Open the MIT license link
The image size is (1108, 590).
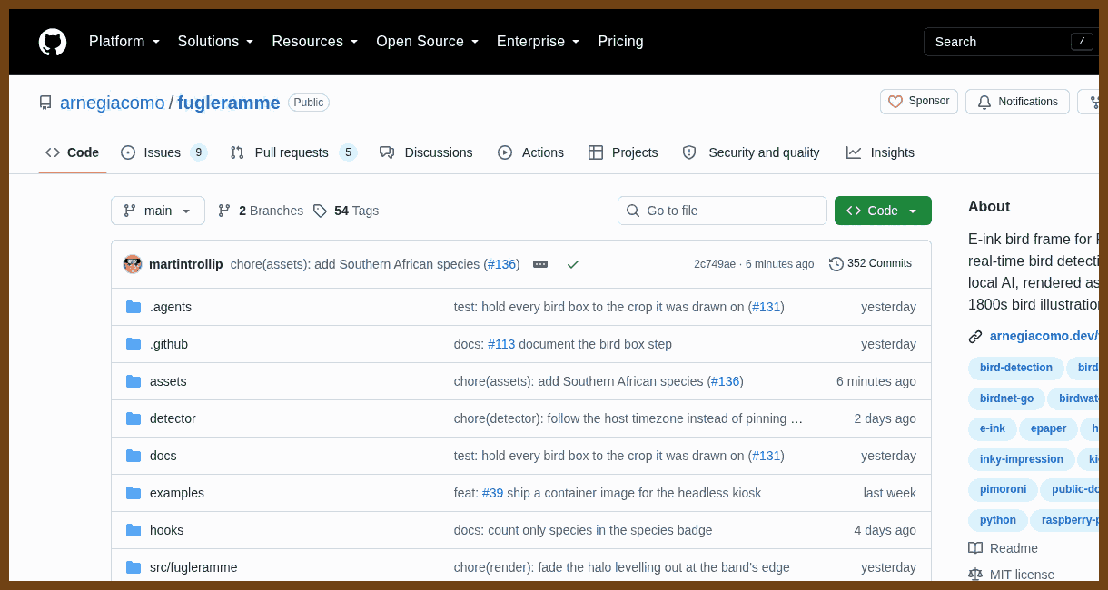[1012, 575]
